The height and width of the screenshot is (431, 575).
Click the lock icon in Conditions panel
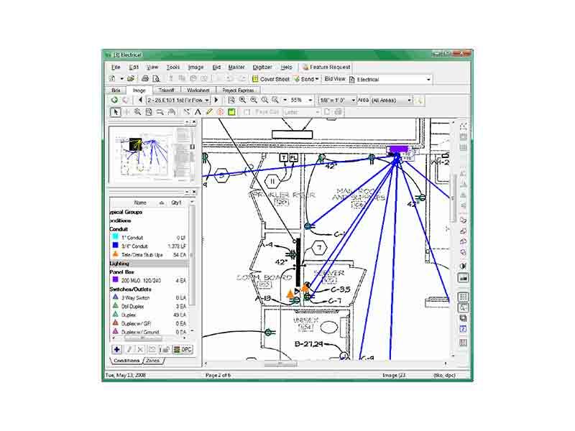(165, 349)
